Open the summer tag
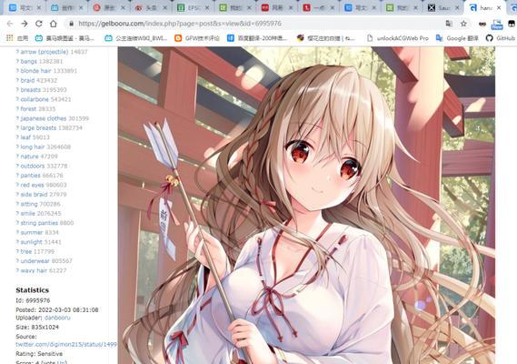Screen dimensions: 517x364 point(32,233)
